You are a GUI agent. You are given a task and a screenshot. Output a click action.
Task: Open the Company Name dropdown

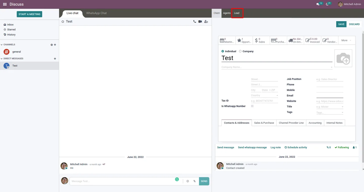[277, 67]
